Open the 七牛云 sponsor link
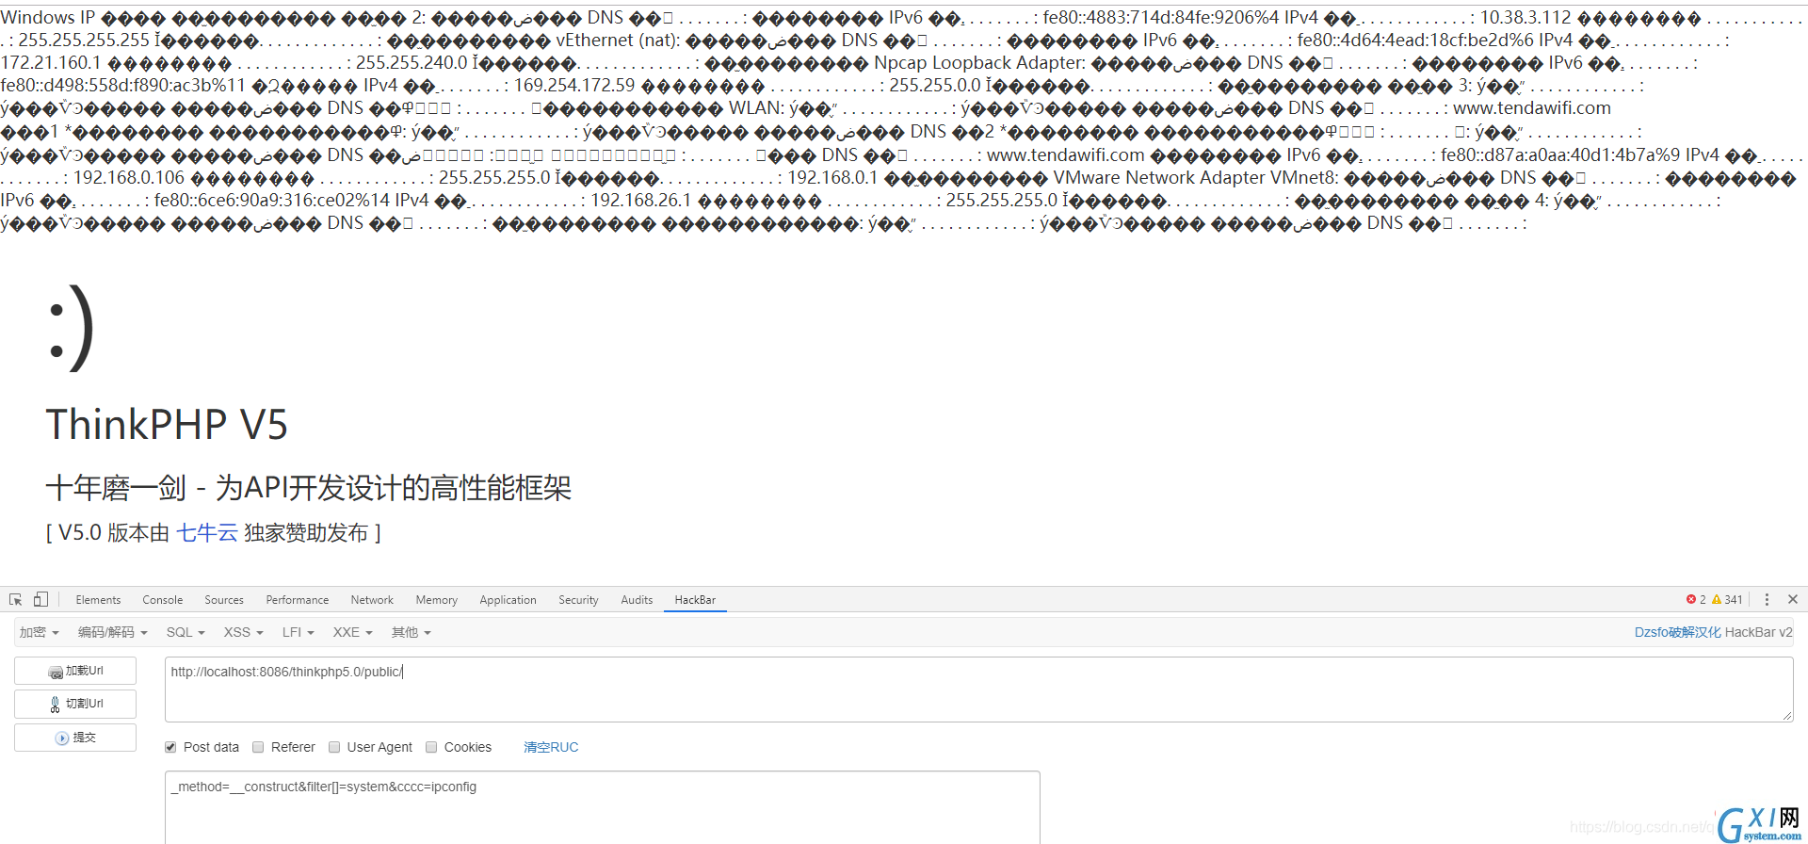Viewport: 1808px width, 844px height. 207,533
